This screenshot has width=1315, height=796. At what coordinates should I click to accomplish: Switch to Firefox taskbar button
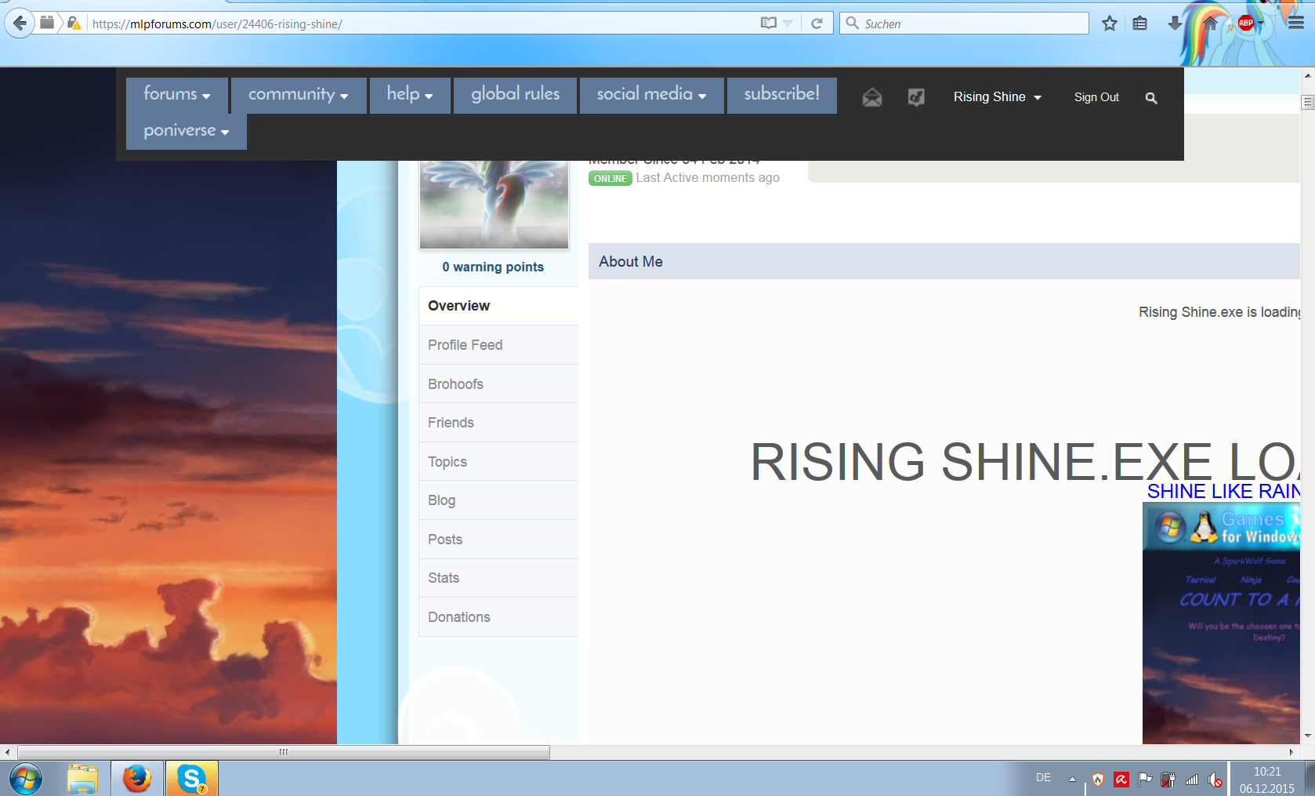[137, 779]
